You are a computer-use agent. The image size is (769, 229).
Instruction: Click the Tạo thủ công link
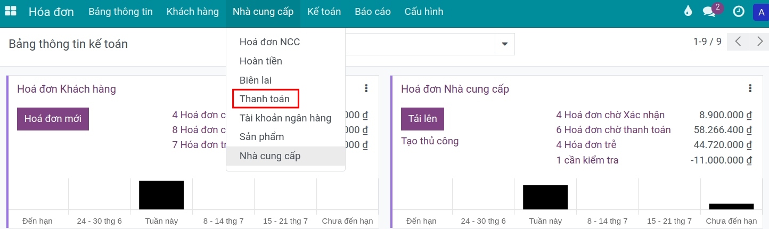(x=430, y=141)
